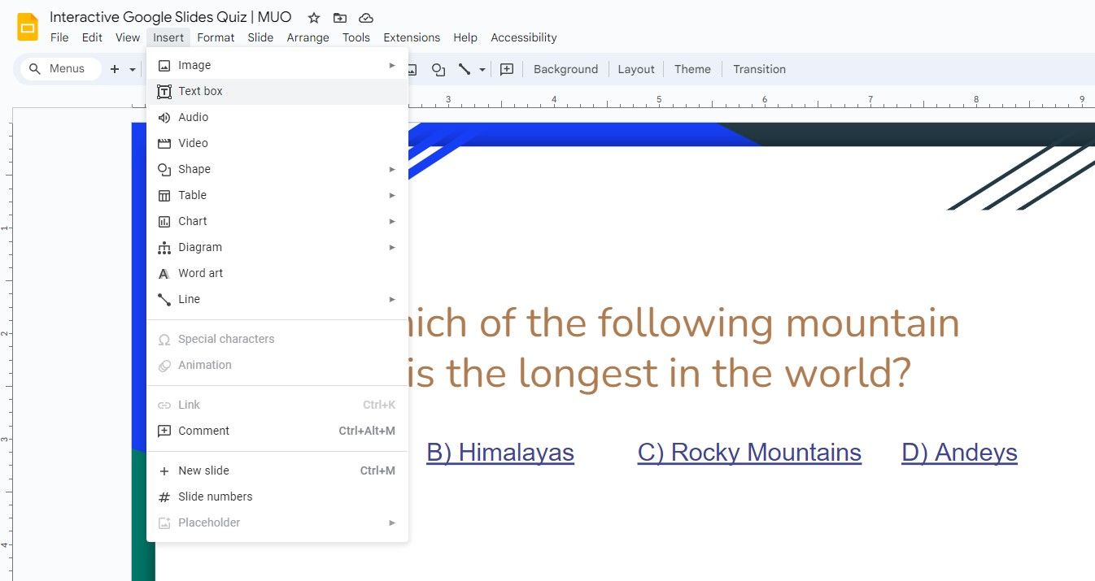This screenshot has width=1095, height=581.
Task: Open the new slide layout dropdown arrow
Action: click(x=133, y=69)
